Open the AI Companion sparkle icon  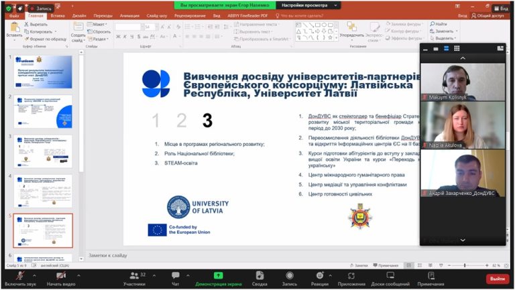(20, 9)
